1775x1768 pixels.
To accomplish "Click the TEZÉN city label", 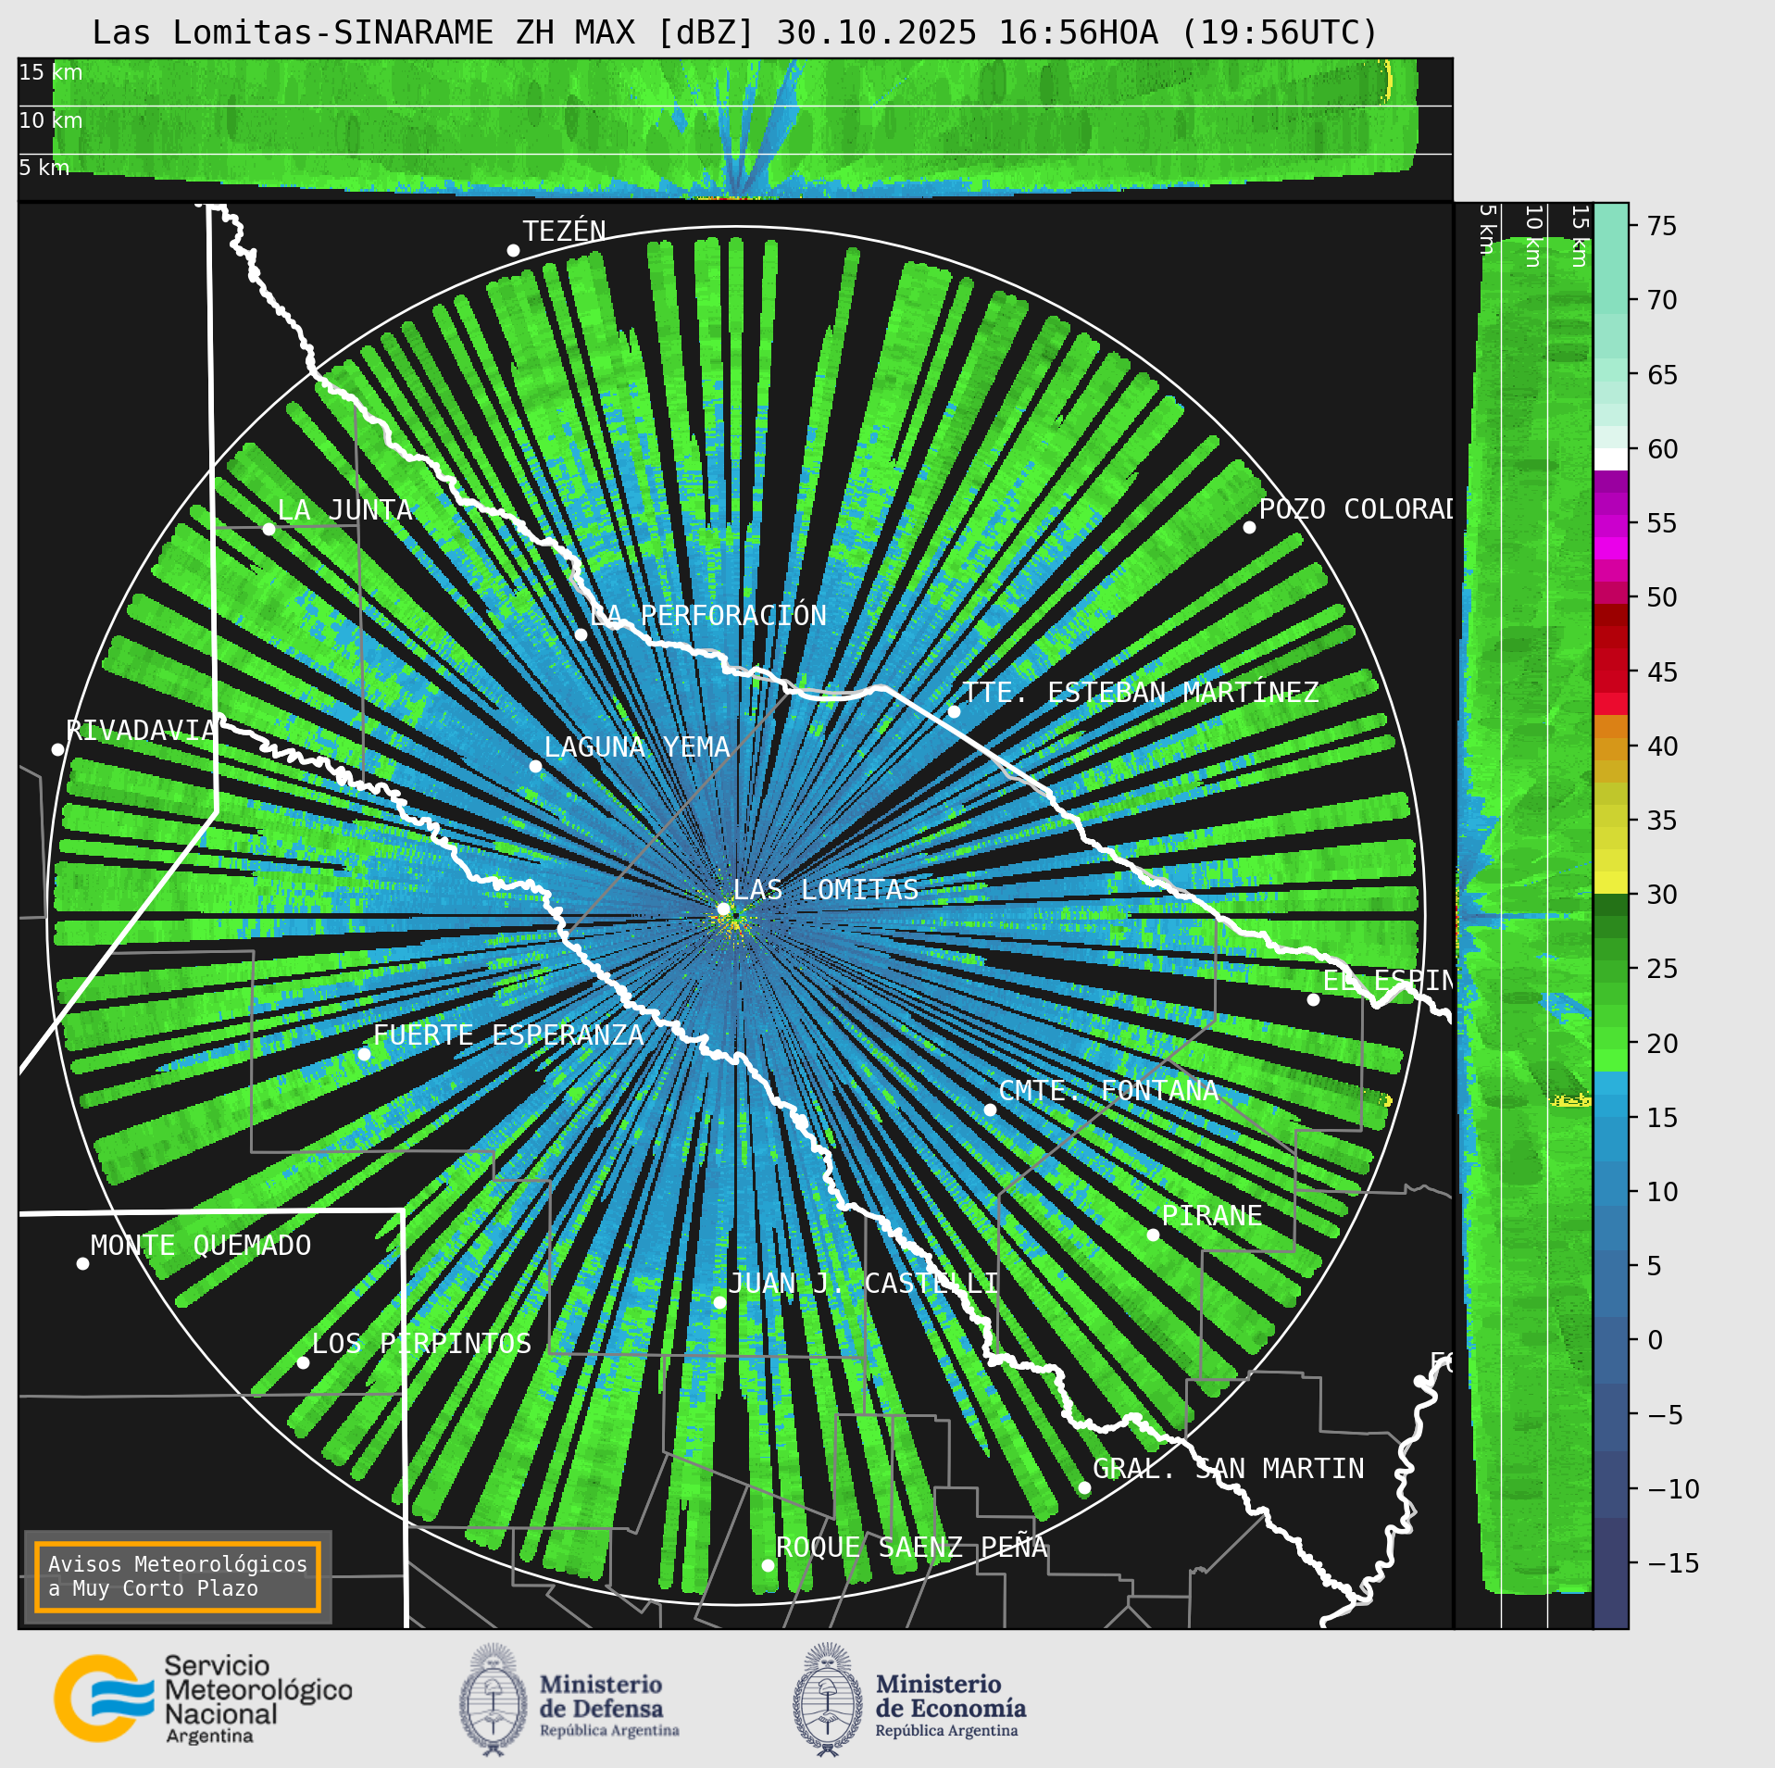I will pos(564,231).
